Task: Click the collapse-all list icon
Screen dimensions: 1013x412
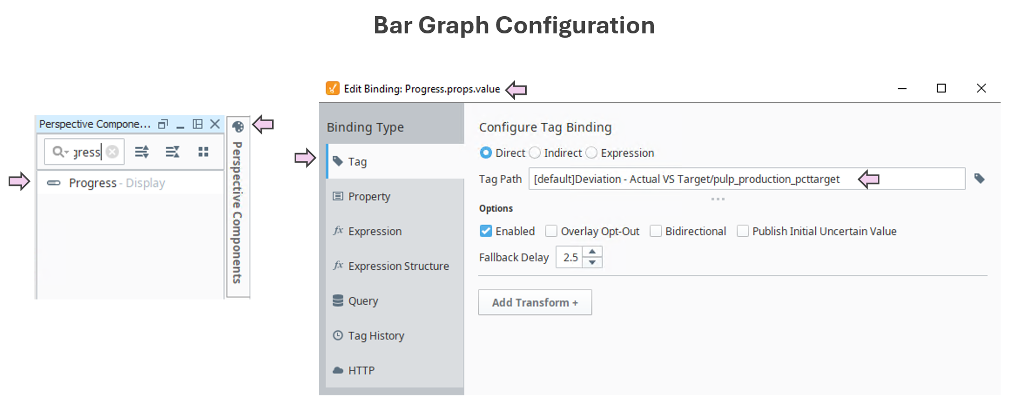Action: 172,152
